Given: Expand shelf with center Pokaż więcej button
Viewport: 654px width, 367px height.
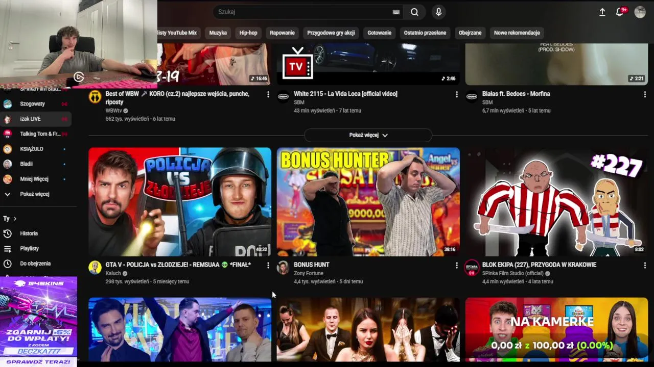Looking at the screenshot, I should click(x=368, y=135).
